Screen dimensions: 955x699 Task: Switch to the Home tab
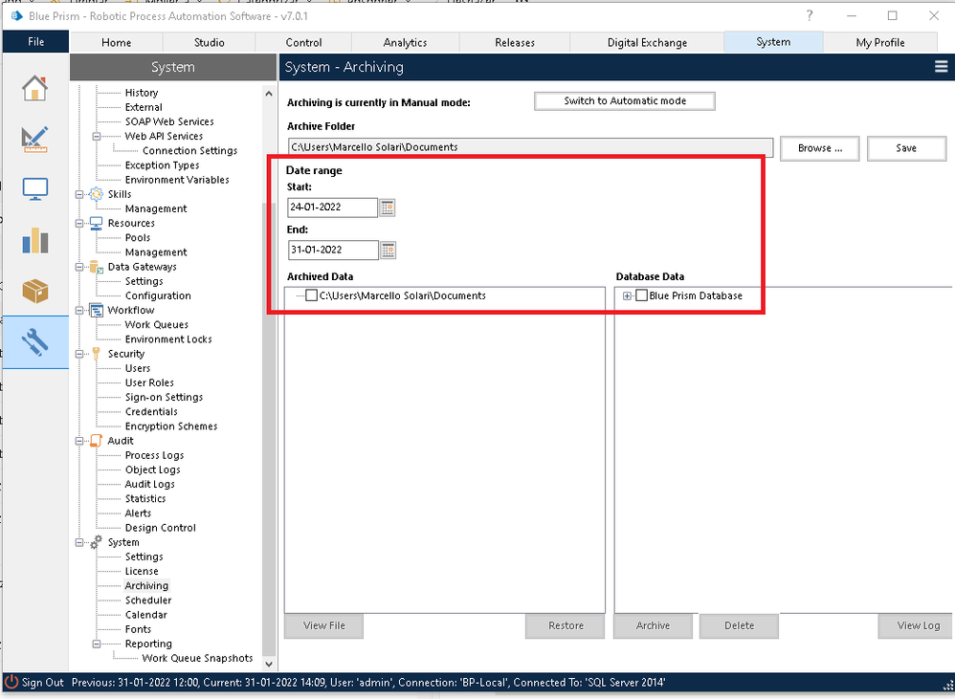(117, 43)
